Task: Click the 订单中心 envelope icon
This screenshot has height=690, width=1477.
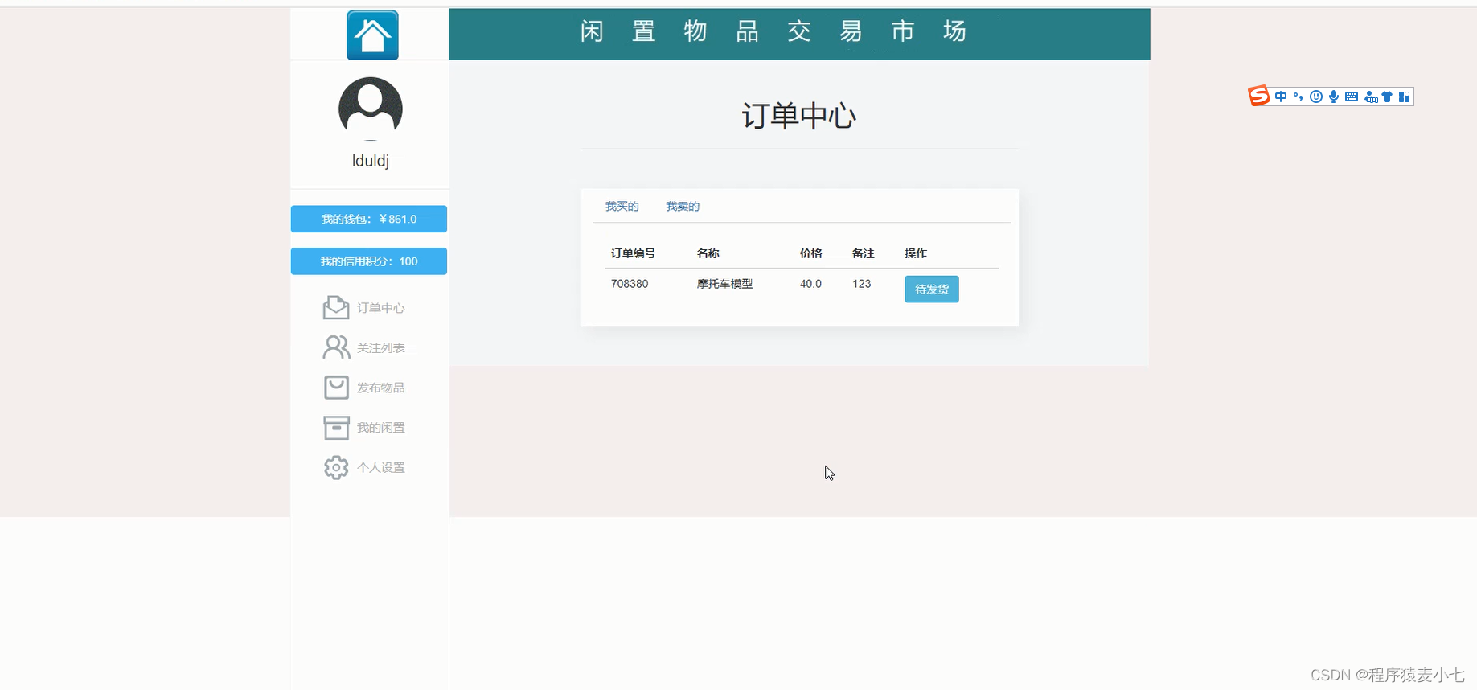Action: tap(336, 307)
